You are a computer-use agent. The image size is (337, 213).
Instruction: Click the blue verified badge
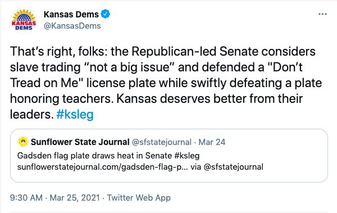coord(106,14)
